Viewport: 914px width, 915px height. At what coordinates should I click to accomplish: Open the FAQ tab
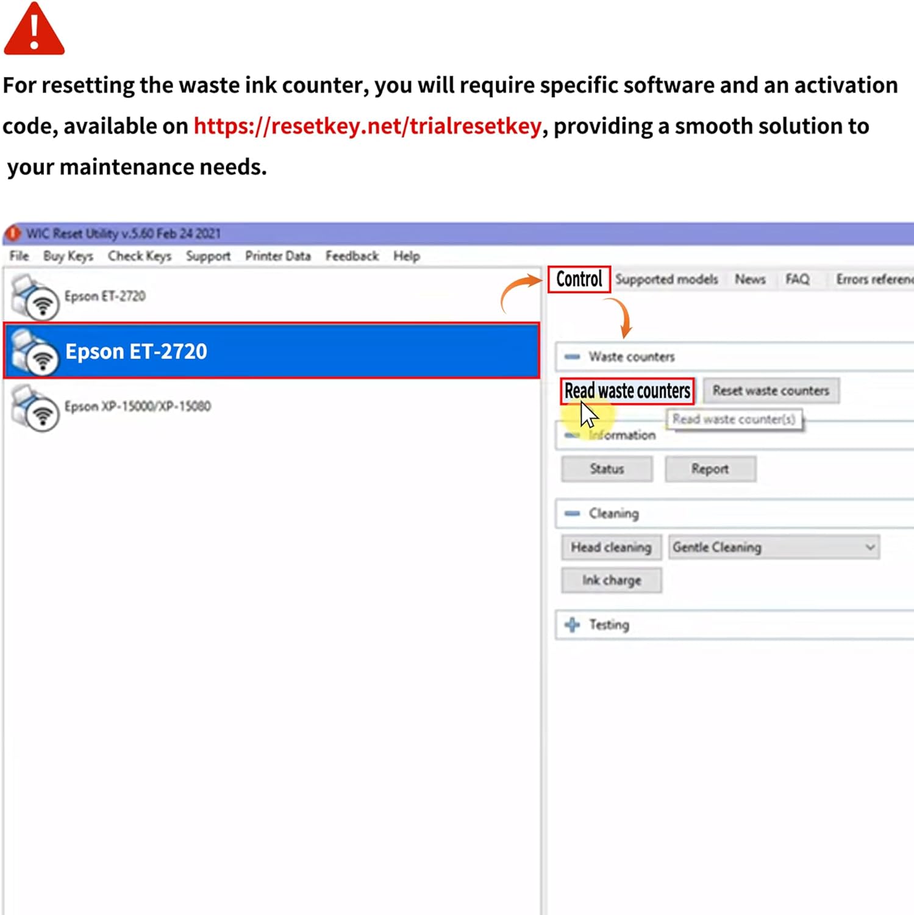798,279
